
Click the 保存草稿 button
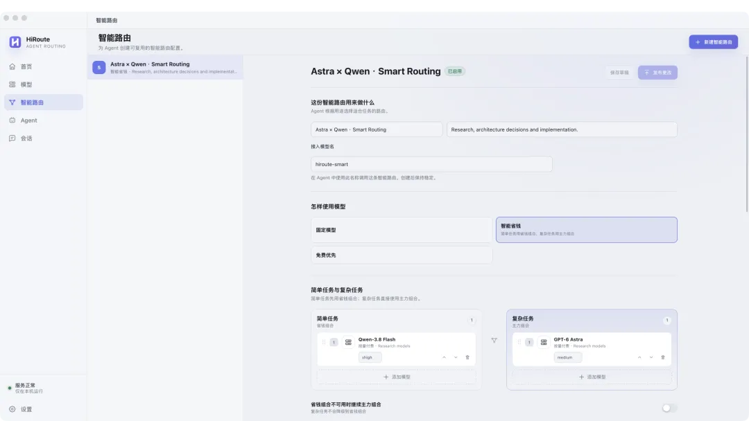pyautogui.click(x=619, y=73)
